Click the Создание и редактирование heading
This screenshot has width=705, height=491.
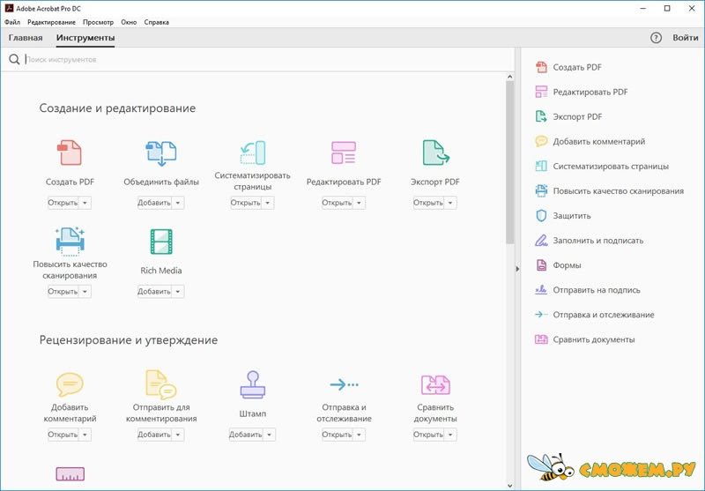117,108
